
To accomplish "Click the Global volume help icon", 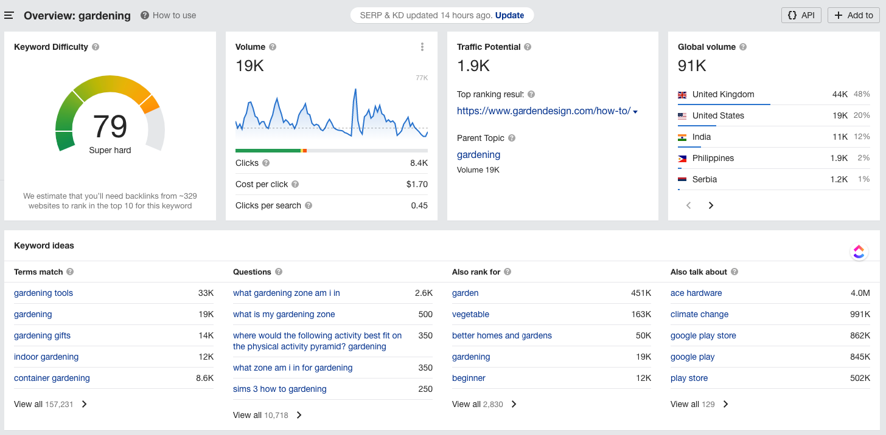I will pyautogui.click(x=743, y=47).
